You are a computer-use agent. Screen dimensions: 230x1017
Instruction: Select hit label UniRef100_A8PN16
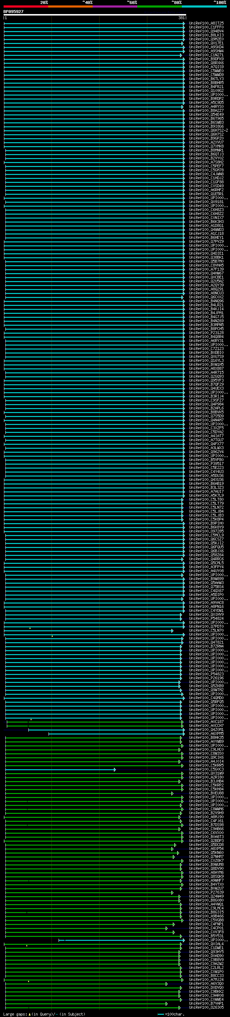[206, 606]
